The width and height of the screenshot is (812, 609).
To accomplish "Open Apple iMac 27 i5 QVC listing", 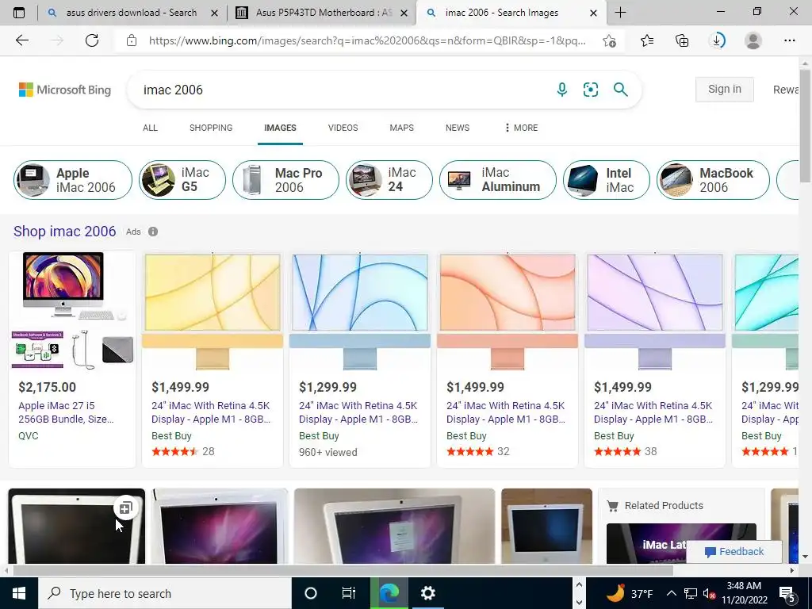I will (x=72, y=359).
